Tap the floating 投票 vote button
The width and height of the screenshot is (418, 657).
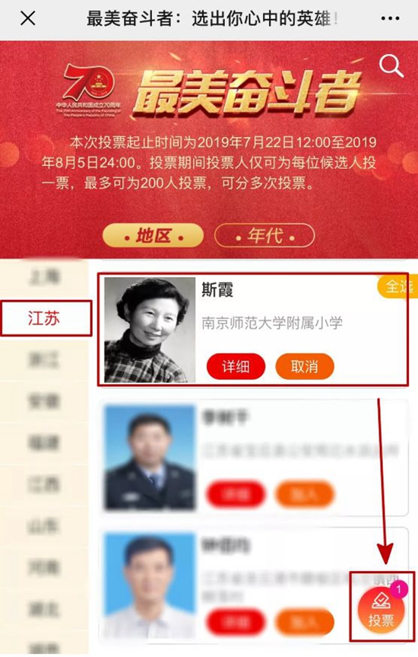point(382,609)
